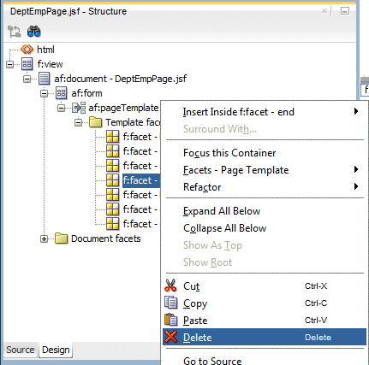
Task: Choose Focus this Container
Action: click(265, 153)
